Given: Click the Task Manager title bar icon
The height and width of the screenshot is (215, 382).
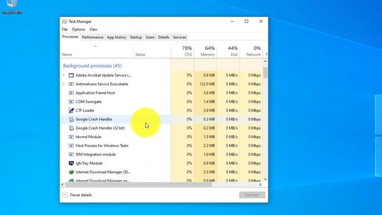Looking at the screenshot, I should [64, 21].
